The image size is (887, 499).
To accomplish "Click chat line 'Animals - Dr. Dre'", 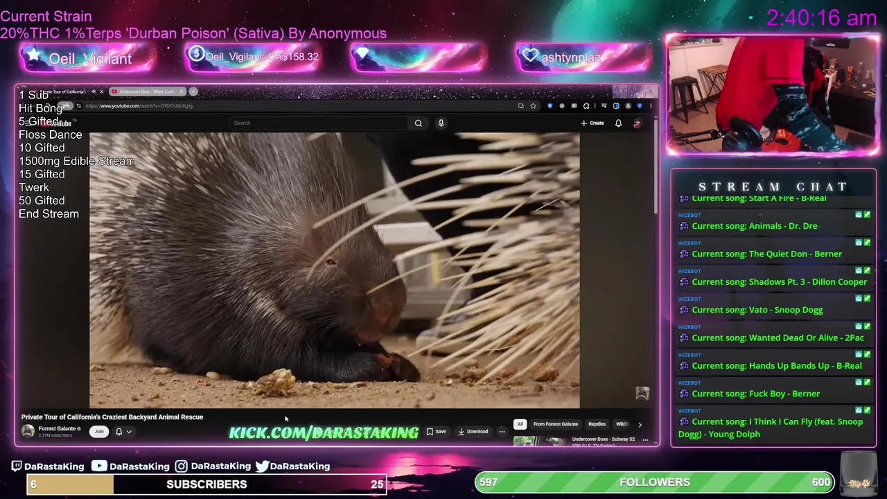I will (x=755, y=226).
